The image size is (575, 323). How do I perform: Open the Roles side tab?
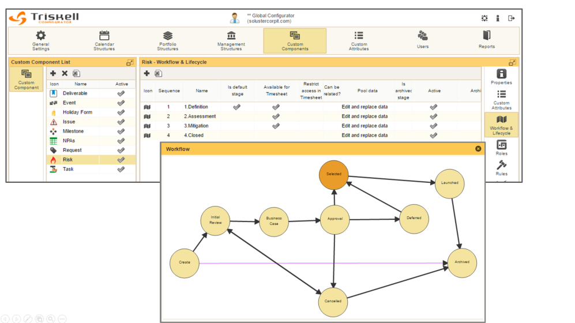501,148
